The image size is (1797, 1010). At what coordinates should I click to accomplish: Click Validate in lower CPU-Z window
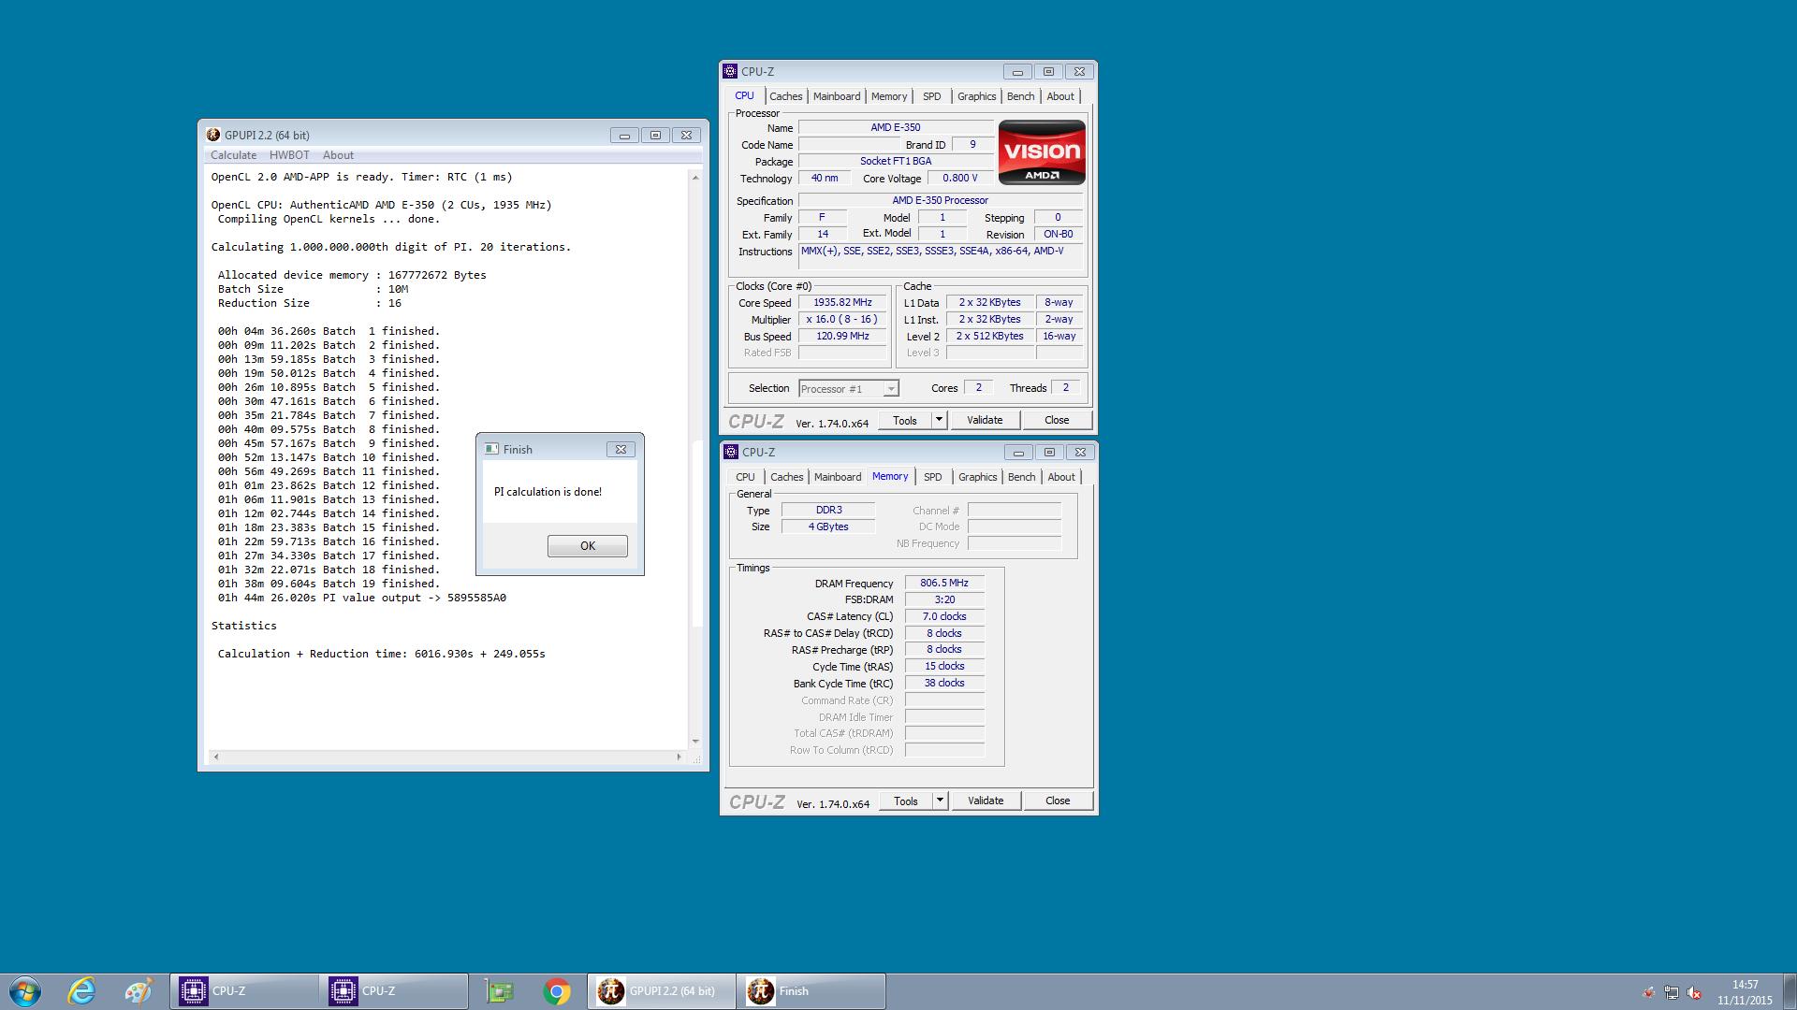pyautogui.click(x=986, y=801)
